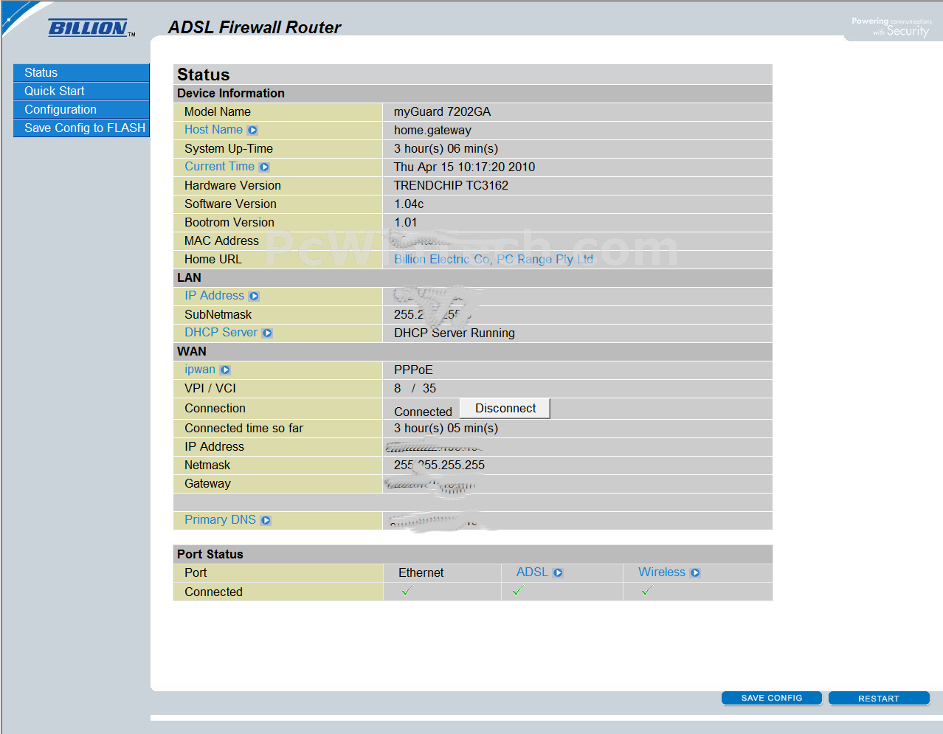
Task: Click the bootrom version 1.01
Action: pyautogui.click(x=406, y=223)
